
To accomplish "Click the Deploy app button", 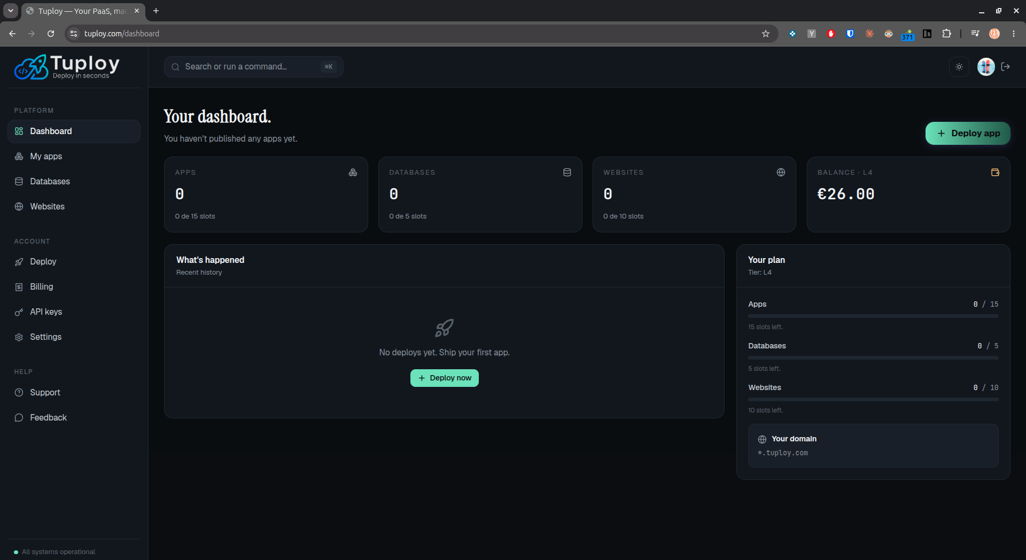I will click(968, 134).
